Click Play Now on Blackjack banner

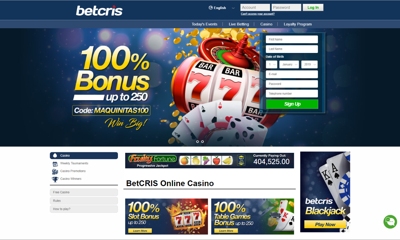pos(325,224)
